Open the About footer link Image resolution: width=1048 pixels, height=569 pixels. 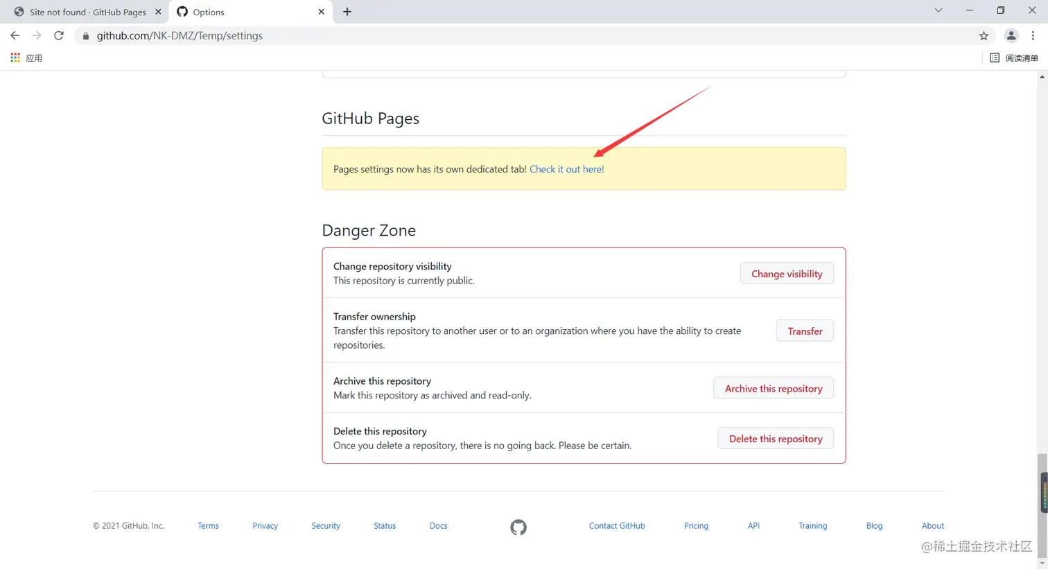tap(933, 526)
